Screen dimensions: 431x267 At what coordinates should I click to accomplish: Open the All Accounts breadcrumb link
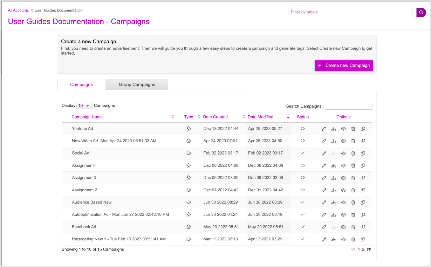click(18, 11)
